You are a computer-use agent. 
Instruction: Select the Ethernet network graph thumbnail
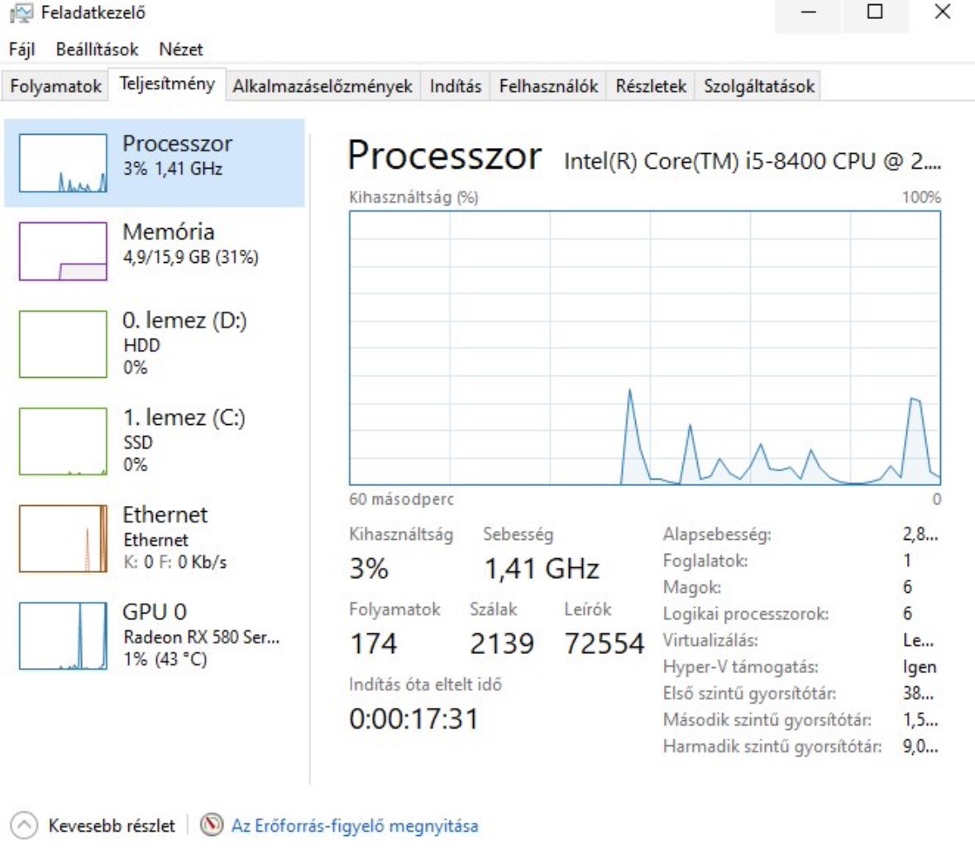click(63, 538)
